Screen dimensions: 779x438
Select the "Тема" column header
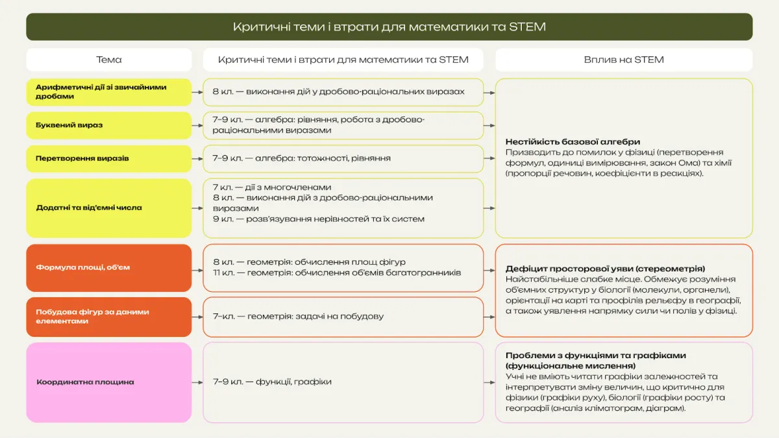(108, 60)
